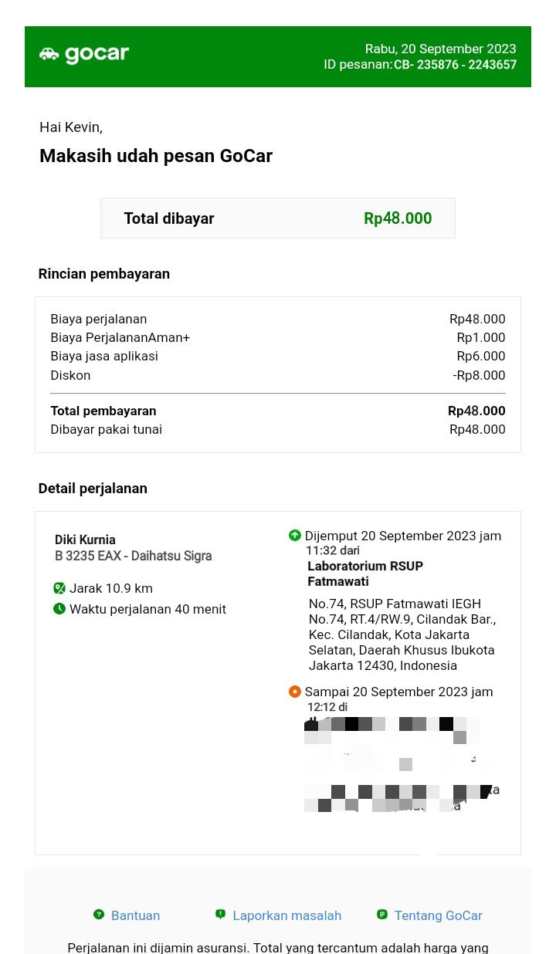The image size is (556, 954).
Task: Open the Tentang GoCar link
Action: (438, 915)
